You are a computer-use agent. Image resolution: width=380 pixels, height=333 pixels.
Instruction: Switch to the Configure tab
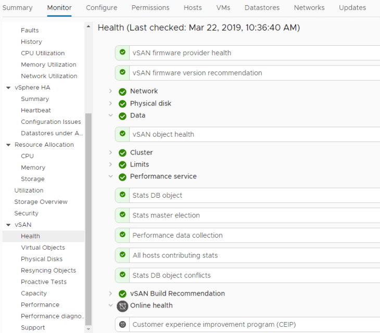point(102,8)
